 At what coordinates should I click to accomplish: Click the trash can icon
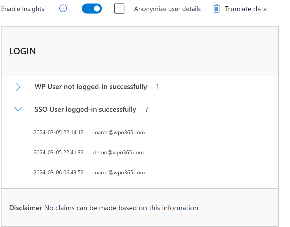point(216,9)
